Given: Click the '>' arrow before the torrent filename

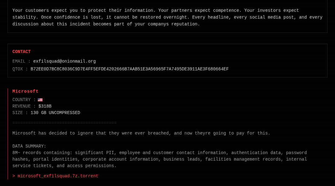Looking at the screenshot, I should tap(14, 176).
